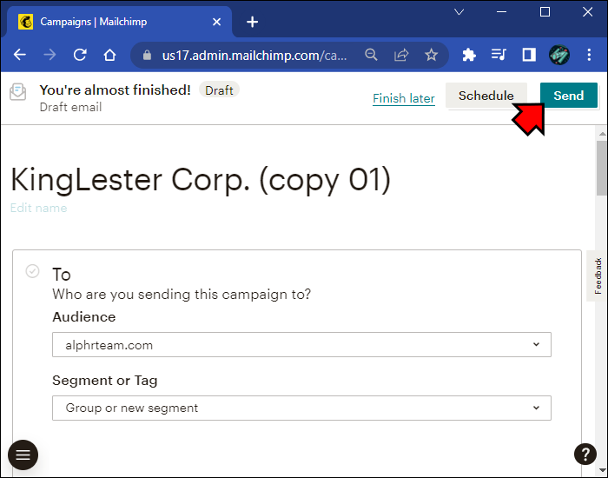Open Chrome three-dot menu
608x478 pixels.
click(589, 55)
